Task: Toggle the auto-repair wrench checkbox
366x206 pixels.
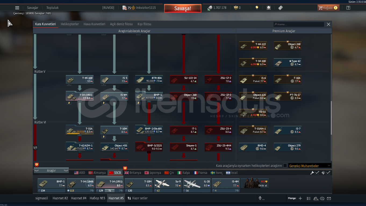Action: 317,173
